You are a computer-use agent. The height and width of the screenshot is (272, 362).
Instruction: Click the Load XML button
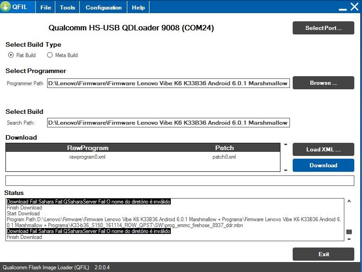[323, 149]
